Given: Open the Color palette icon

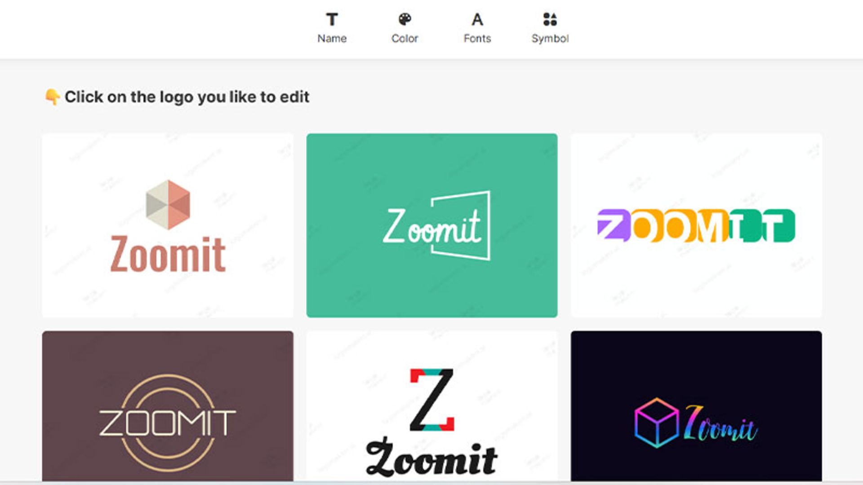Looking at the screenshot, I should [x=405, y=19].
